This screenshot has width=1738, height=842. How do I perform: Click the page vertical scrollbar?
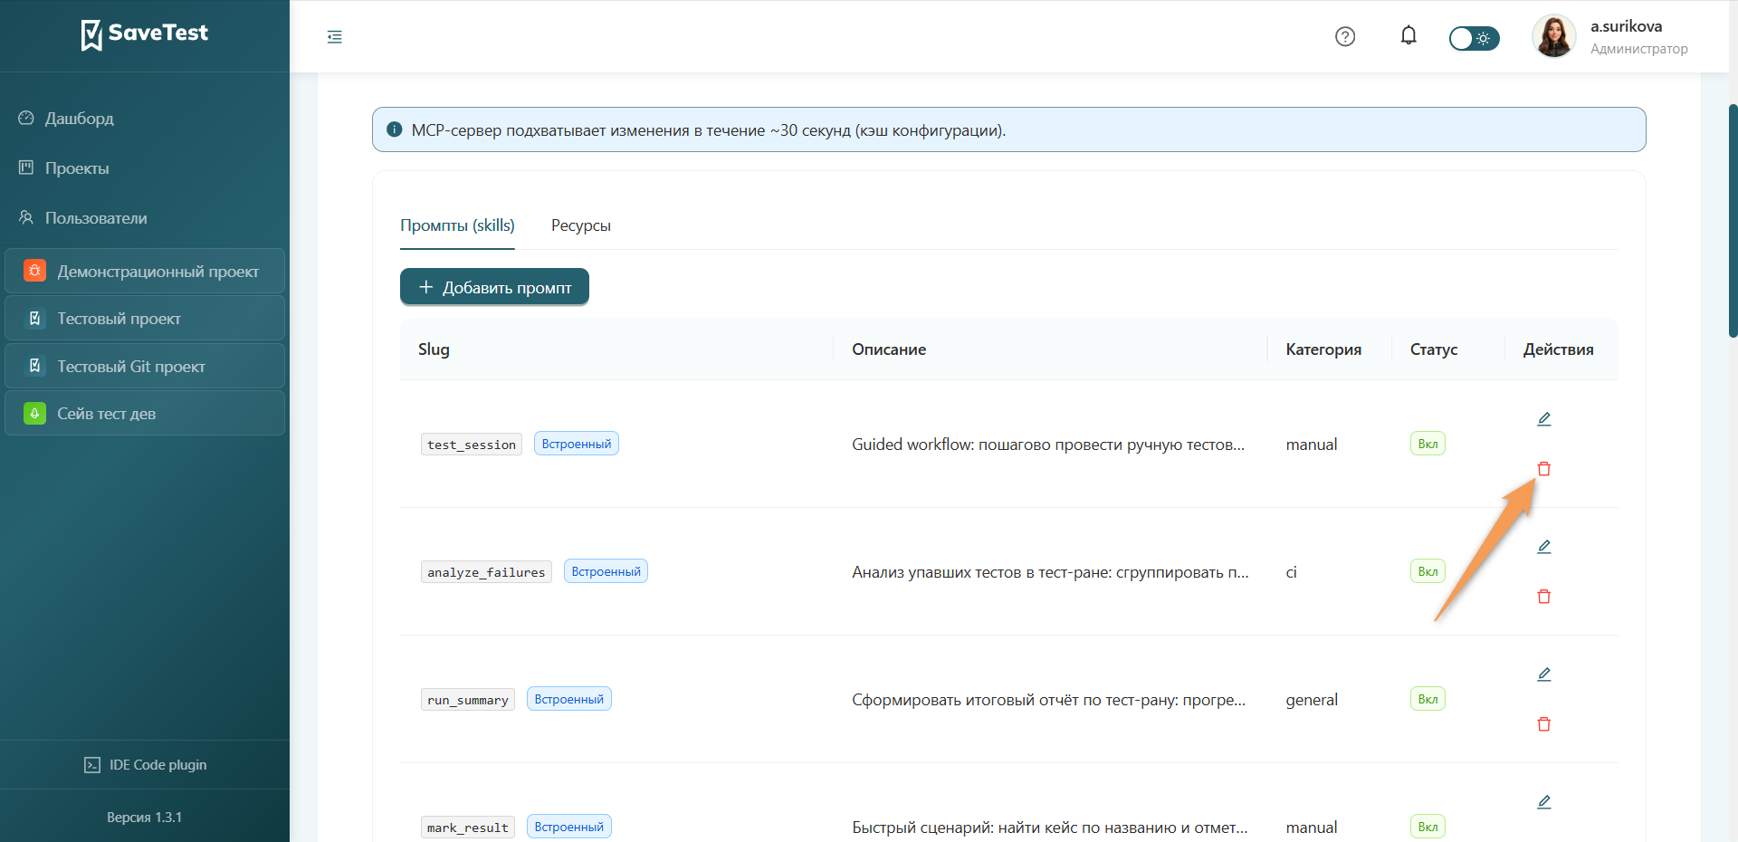click(x=1733, y=221)
